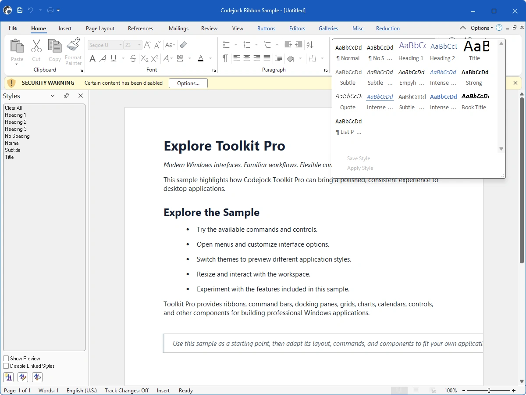This screenshot has height=395, width=526.
Task: Enable the Show Preview checkbox
Action: 6,359
